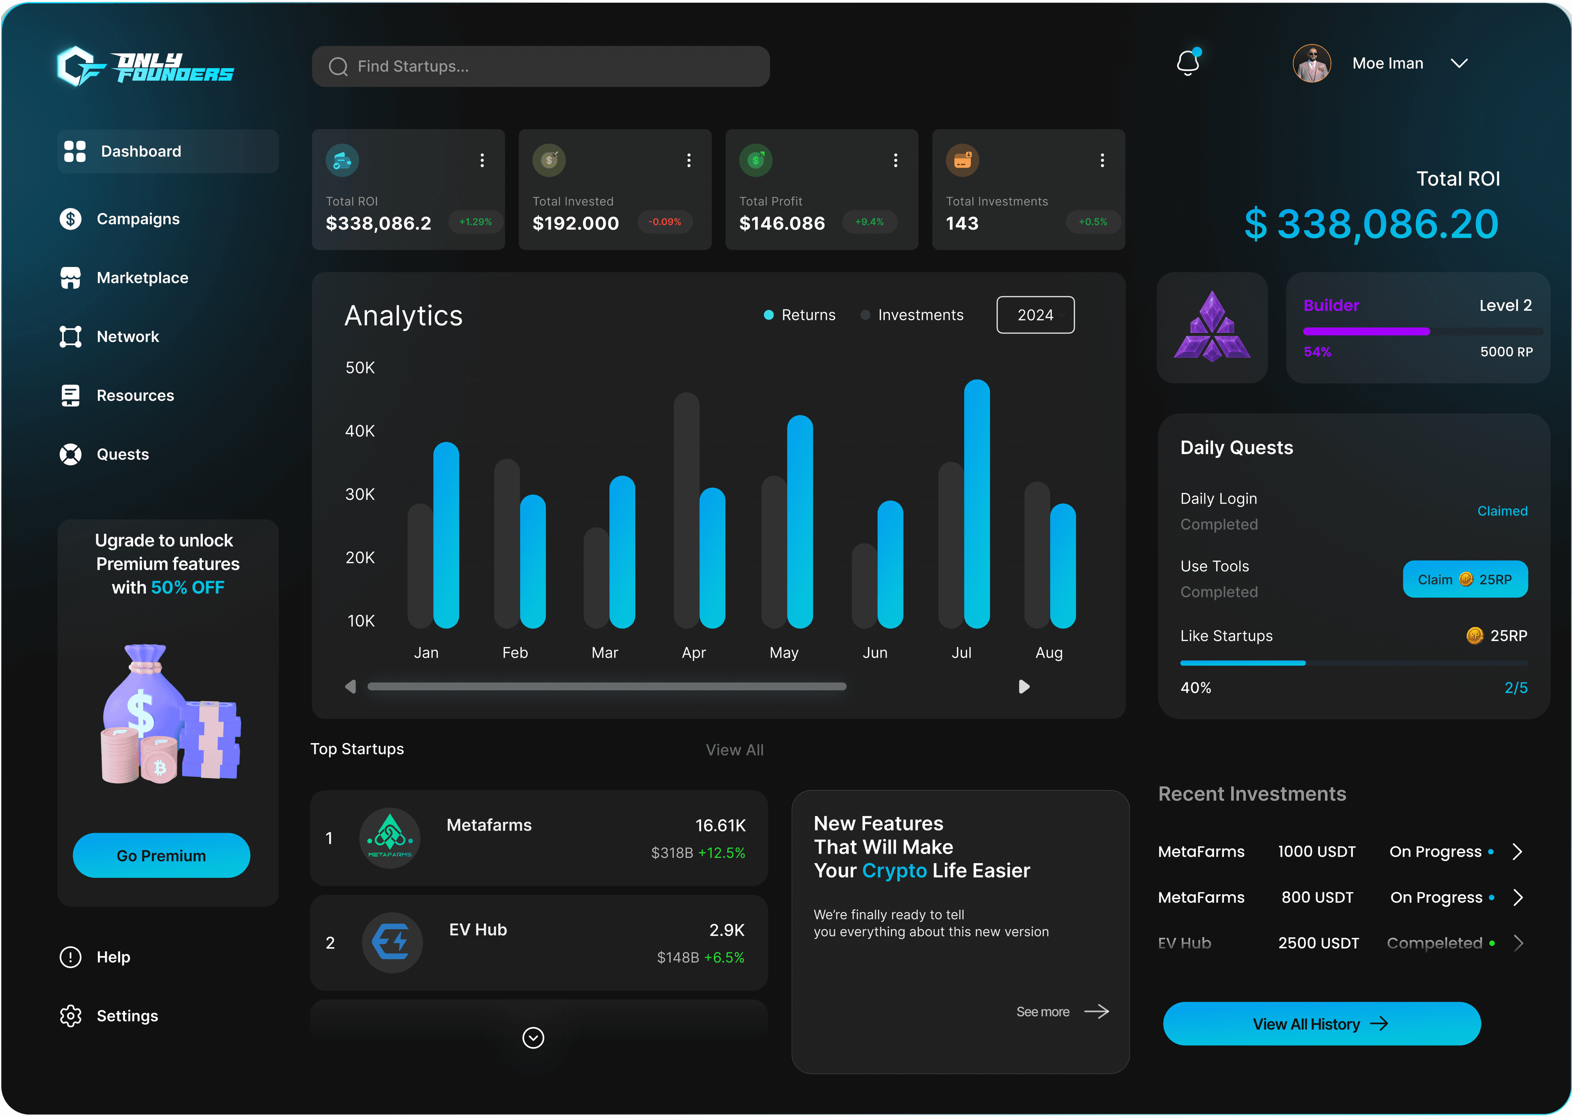Expand MetaFarms 1000 USDT investment chevron
This screenshot has width=1572, height=1116.
[1518, 852]
